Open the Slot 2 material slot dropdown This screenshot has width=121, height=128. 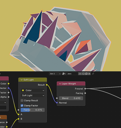[x=55, y=74]
